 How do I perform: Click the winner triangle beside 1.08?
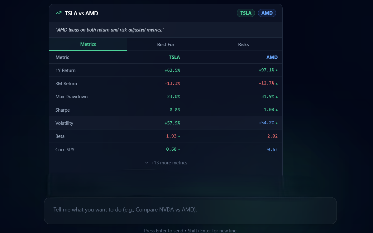tap(277, 110)
